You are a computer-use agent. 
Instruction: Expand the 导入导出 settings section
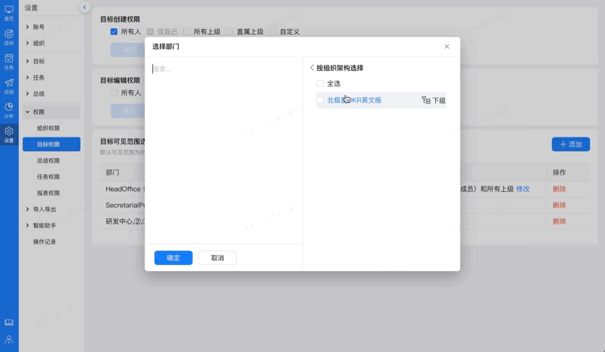[x=28, y=209]
